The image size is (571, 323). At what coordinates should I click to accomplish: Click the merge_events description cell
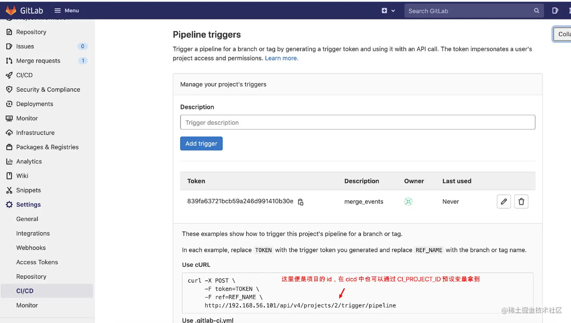(x=364, y=201)
